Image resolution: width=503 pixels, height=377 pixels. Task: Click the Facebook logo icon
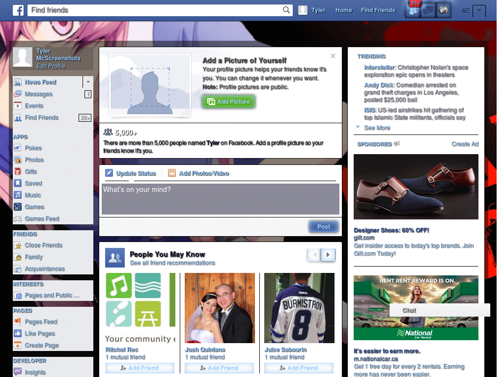click(18, 10)
